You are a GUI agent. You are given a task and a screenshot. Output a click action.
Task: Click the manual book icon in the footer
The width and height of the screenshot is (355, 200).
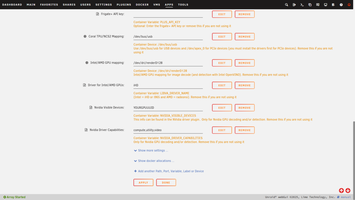coord(338,197)
